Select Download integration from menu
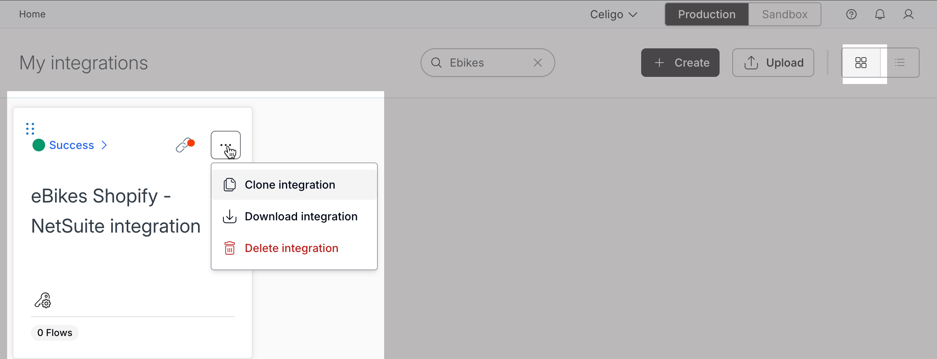 pos(294,216)
